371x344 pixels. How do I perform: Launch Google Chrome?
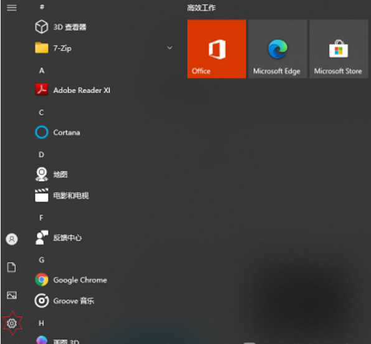point(104,280)
